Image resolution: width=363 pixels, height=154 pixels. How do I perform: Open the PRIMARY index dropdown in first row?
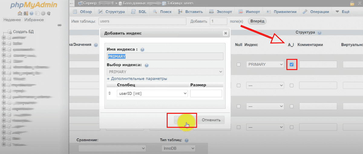[x=265, y=65]
